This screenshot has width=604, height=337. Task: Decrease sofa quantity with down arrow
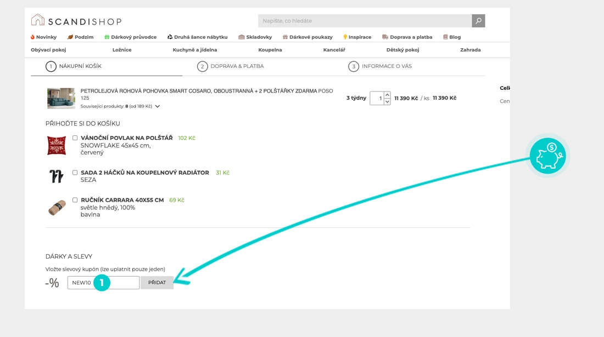[x=387, y=102]
